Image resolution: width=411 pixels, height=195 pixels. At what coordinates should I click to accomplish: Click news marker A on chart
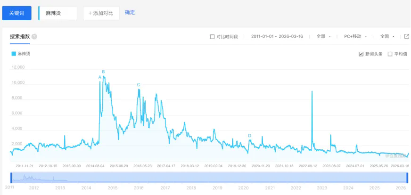coord(100,77)
